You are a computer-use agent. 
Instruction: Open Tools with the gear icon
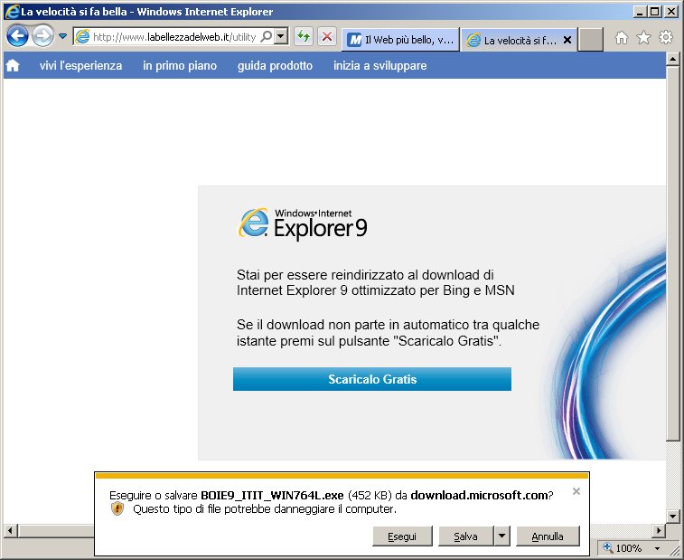tap(666, 38)
